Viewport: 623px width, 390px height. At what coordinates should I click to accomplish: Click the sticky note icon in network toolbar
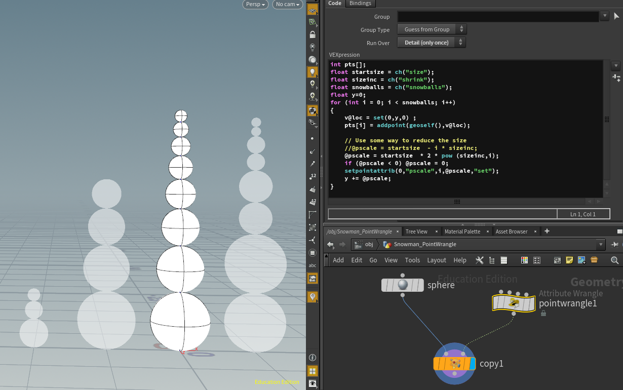point(569,260)
